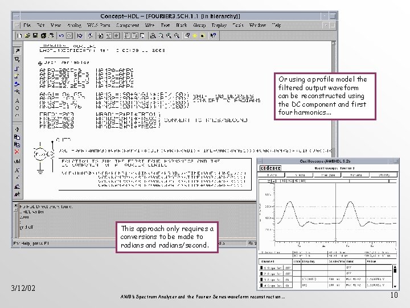This screenshot has width=410, height=308.
Task: Click oscilloscope X Axis button
Action: 272,175
